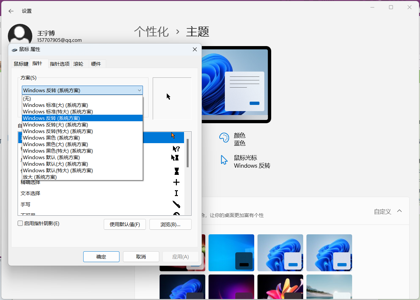Viewport: 420px width, 300px height.
Task: Choose (无) from the scheme list
Action: click(82, 98)
